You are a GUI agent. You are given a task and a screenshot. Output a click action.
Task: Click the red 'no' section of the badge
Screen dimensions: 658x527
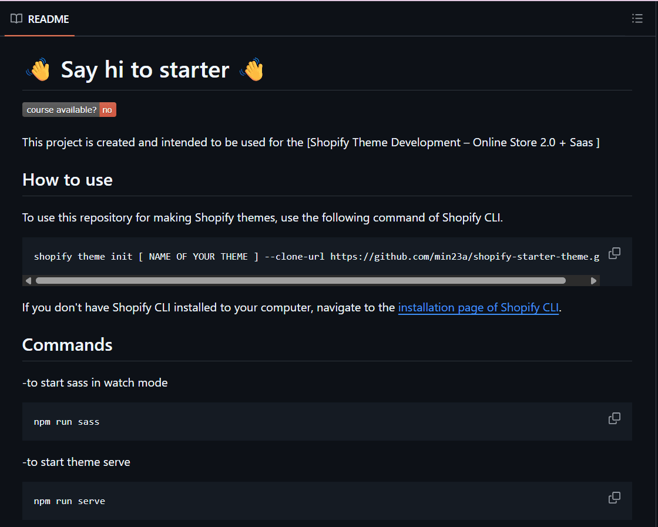pos(108,109)
